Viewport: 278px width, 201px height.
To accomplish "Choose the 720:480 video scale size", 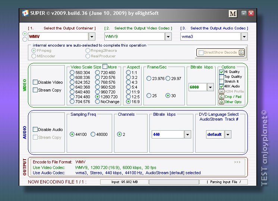I will click(98, 73).
